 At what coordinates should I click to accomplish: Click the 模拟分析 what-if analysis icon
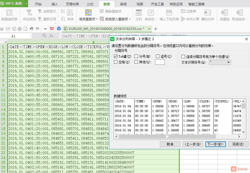(207, 13)
